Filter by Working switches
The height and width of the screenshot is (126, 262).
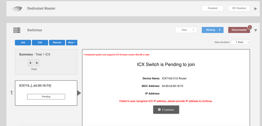pos(213,30)
